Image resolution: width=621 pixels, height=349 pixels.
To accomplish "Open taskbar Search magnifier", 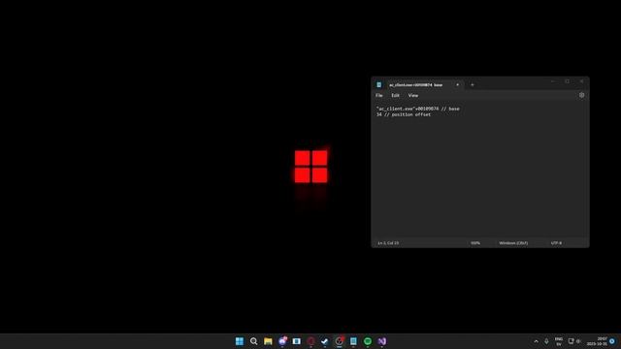I will pos(253,341).
